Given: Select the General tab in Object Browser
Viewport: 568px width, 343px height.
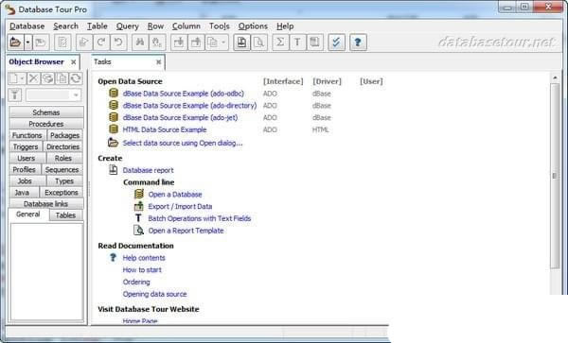Looking at the screenshot, I should coord(28,214).
